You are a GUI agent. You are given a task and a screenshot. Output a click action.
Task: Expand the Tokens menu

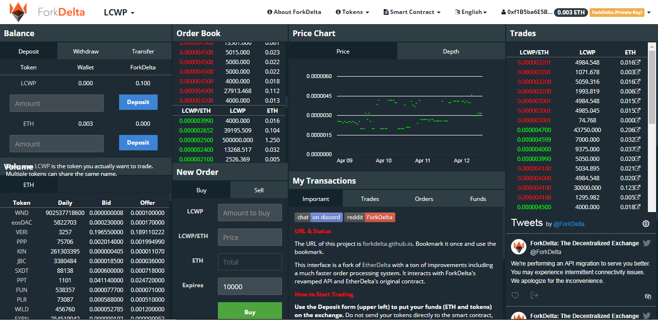[352, 12]
